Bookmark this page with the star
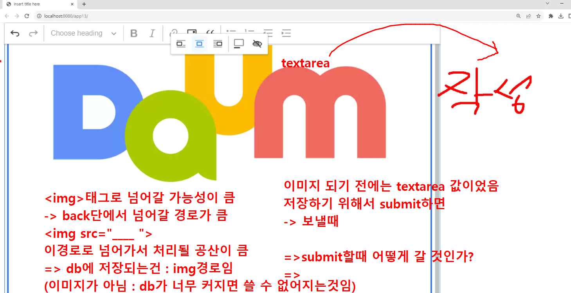 pyautogui.click(x=539, y=16)
